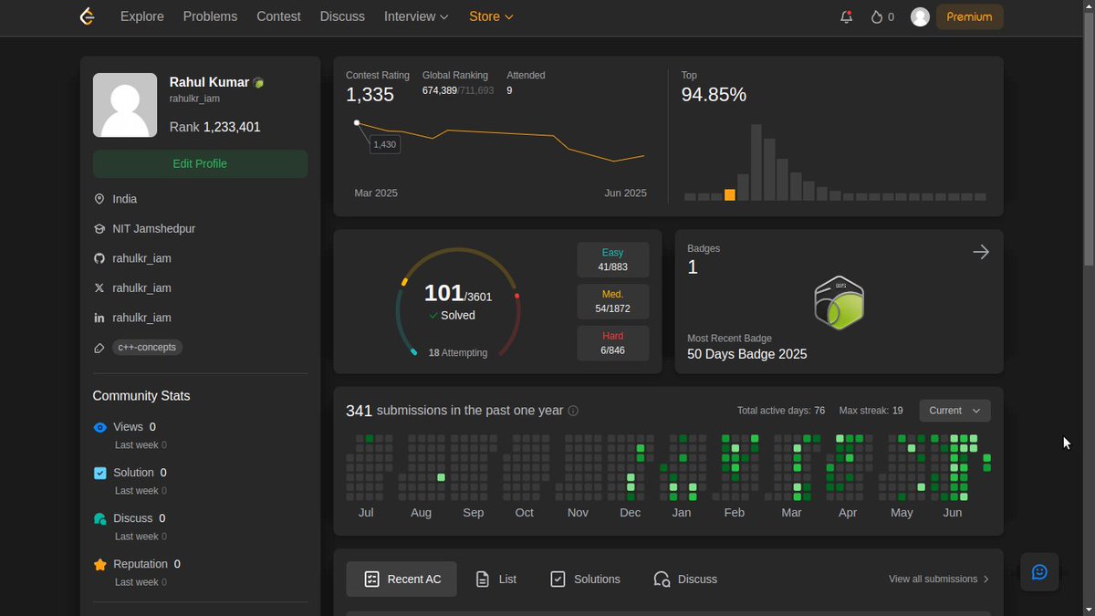This screenshot has height=616, width=1095.
Task: Click the 101/3601 Solved progress ring
Action: (458, 304)
